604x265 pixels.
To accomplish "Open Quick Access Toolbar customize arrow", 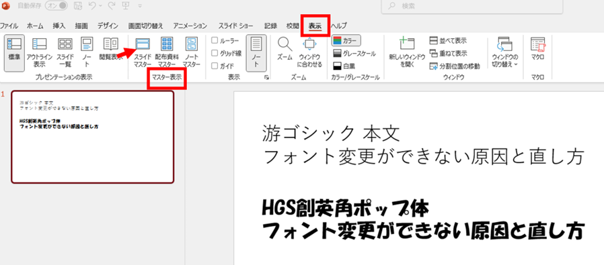I will [x=139, y=6].
